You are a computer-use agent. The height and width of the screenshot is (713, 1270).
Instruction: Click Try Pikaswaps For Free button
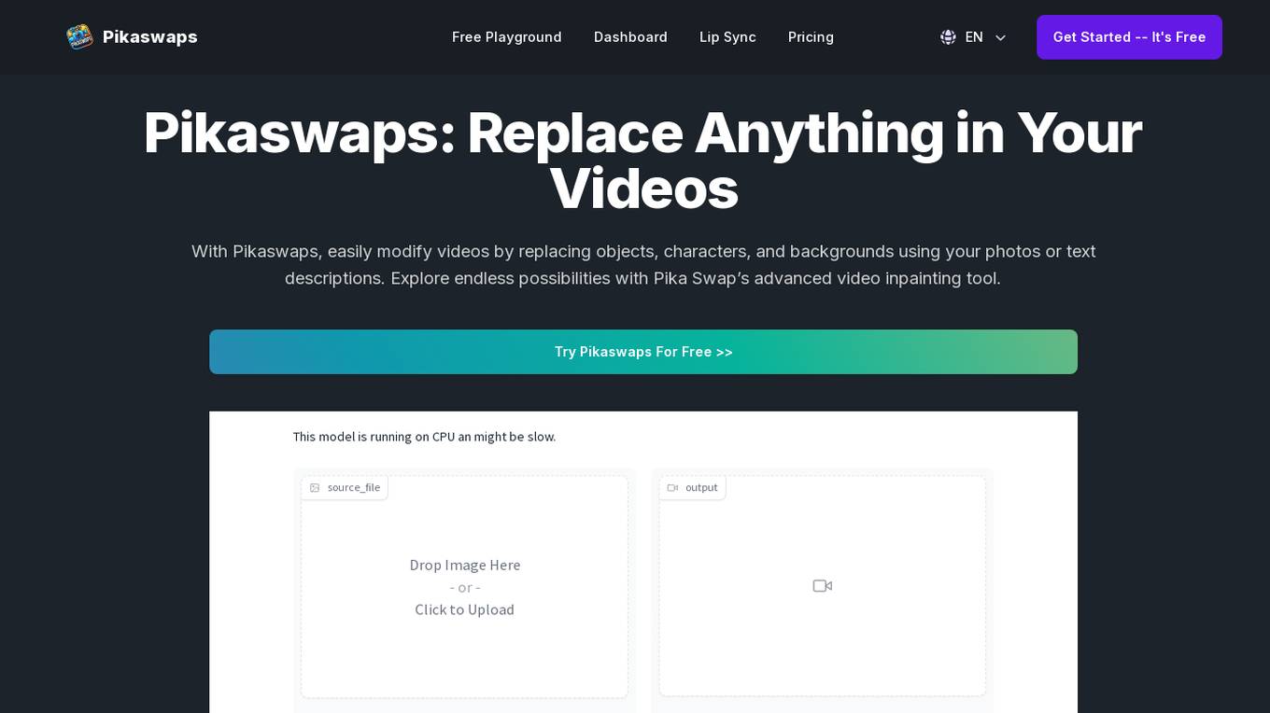[x=643, y=352]
